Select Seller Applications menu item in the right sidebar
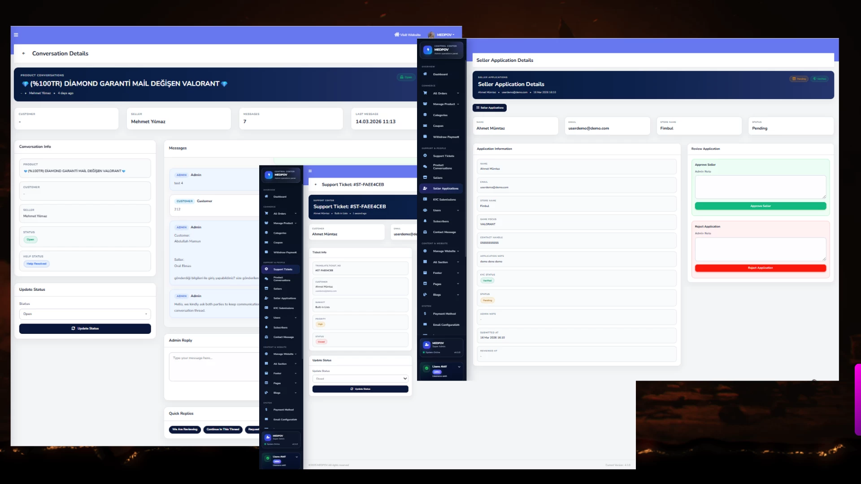This screenshot has width=861, height=484. click(445, 189)
